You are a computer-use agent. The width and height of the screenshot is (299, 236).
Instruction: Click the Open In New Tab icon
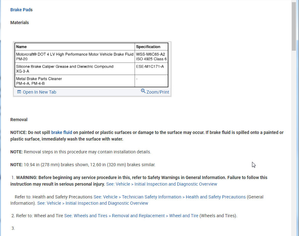[x=19, y=92]
